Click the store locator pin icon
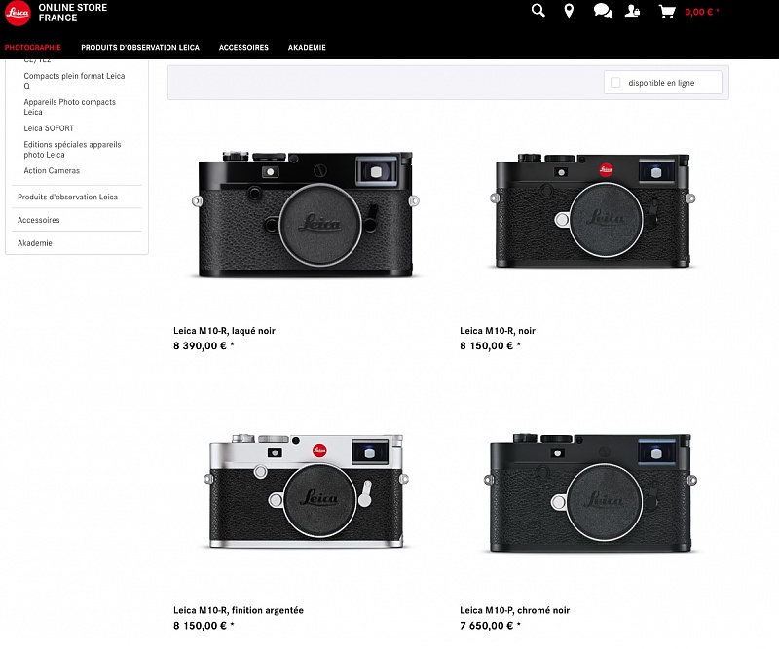 [569, 11]
